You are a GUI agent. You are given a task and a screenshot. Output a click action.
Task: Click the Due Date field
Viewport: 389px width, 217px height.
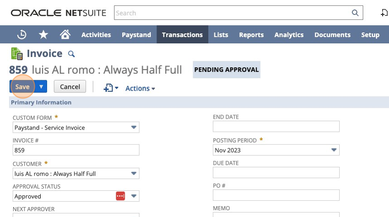pos(276,173)
